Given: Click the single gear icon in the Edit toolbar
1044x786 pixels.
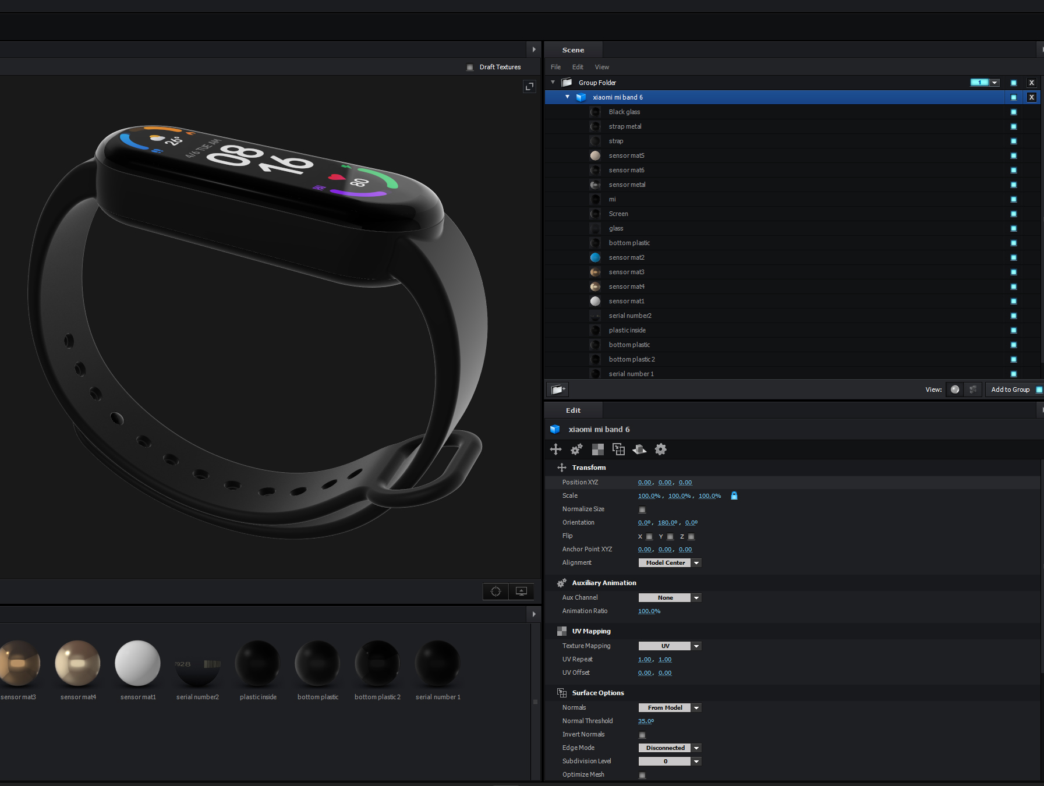Looking at the screenshot, I should pos(660,449).
